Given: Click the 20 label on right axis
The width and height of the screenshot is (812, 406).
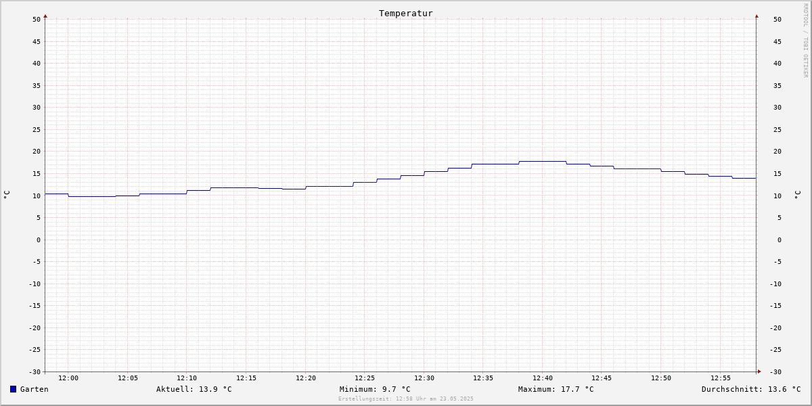Looking at the screenshot, I should 777,152.
